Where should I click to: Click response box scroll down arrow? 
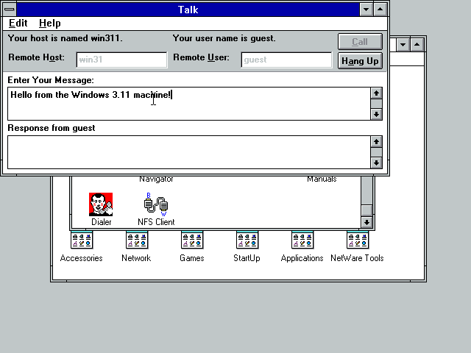pos(376,163)
